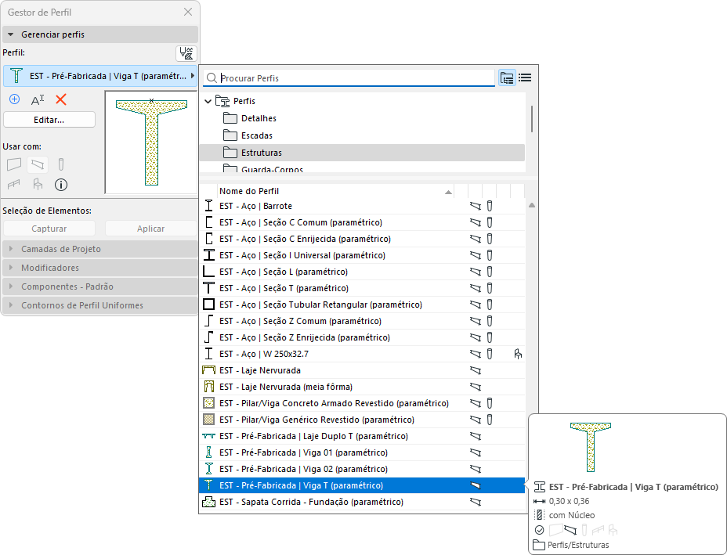Click the square icon of Seção Tubular row

[x=208, y=305]
